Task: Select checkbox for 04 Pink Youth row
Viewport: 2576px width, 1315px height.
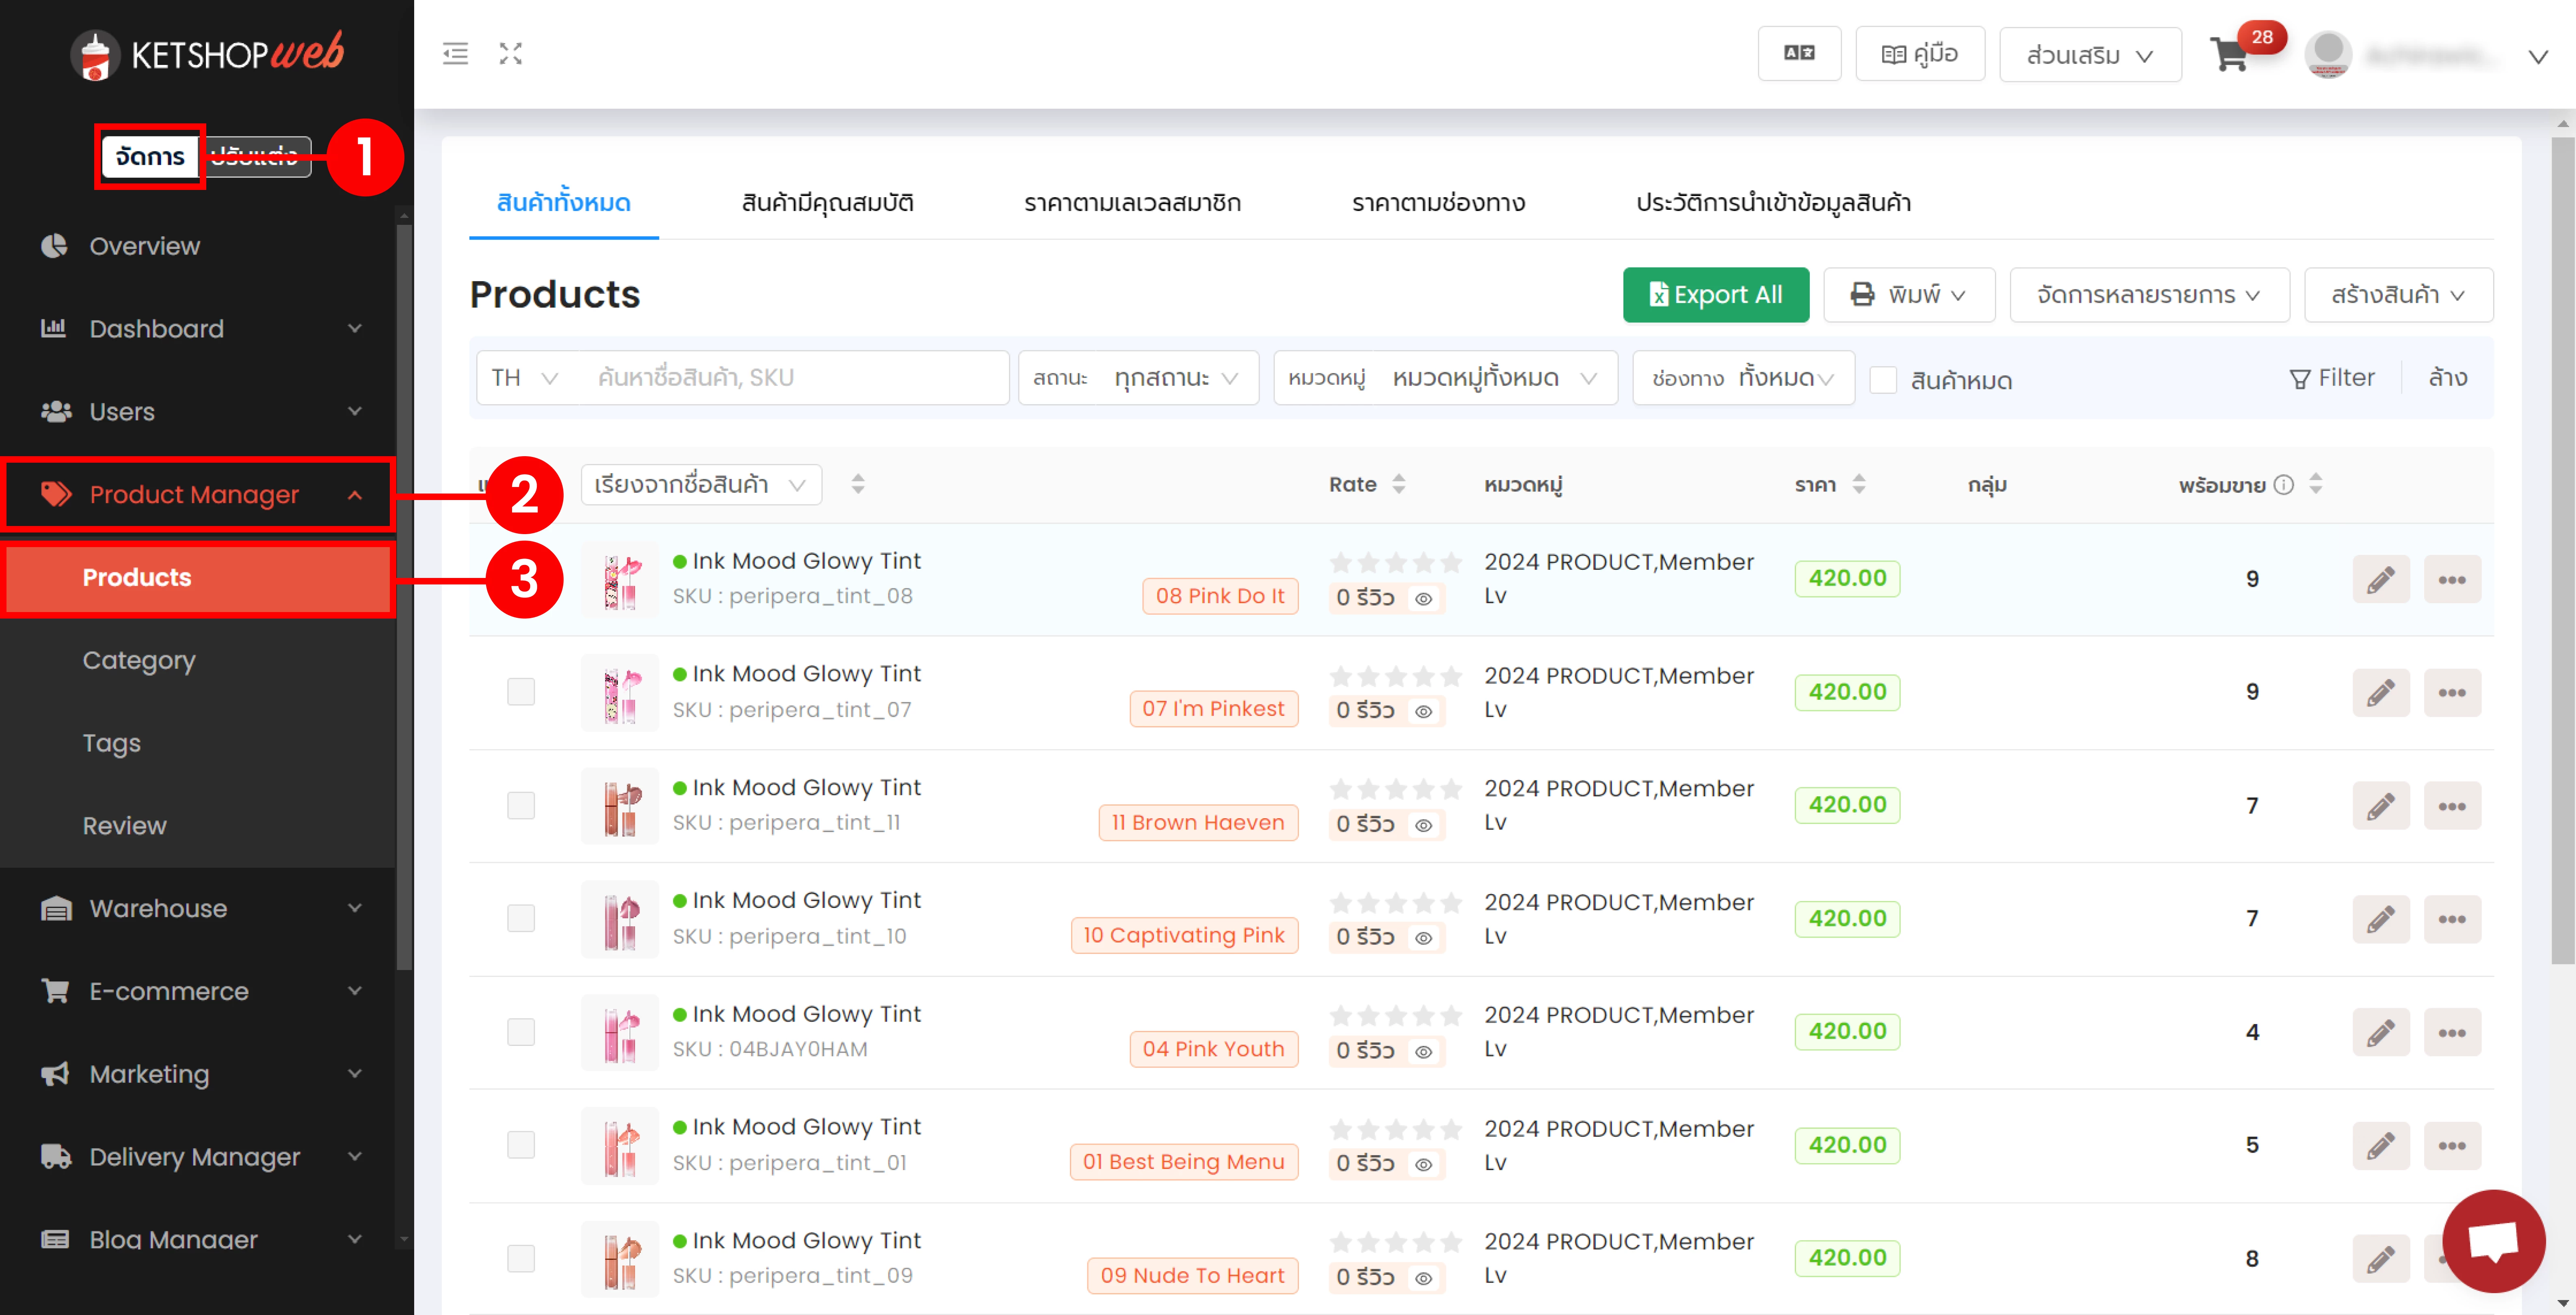Action: pos(520,1032)
